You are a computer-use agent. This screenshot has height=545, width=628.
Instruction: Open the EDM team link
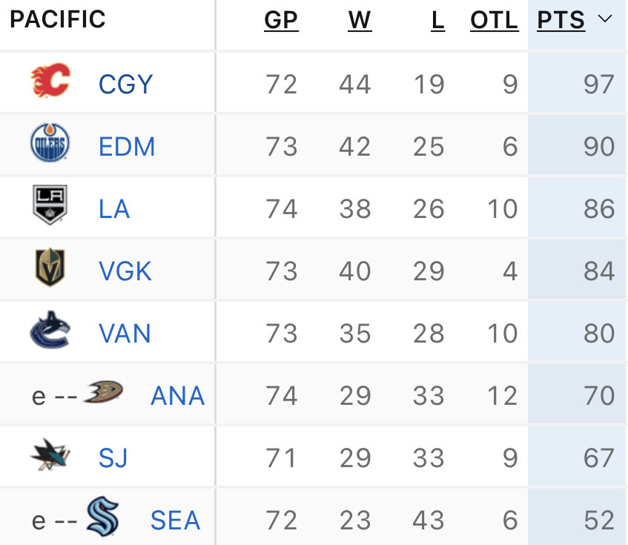127,147
